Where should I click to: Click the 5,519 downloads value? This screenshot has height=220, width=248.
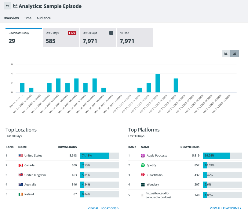click(x=196, y=156)
